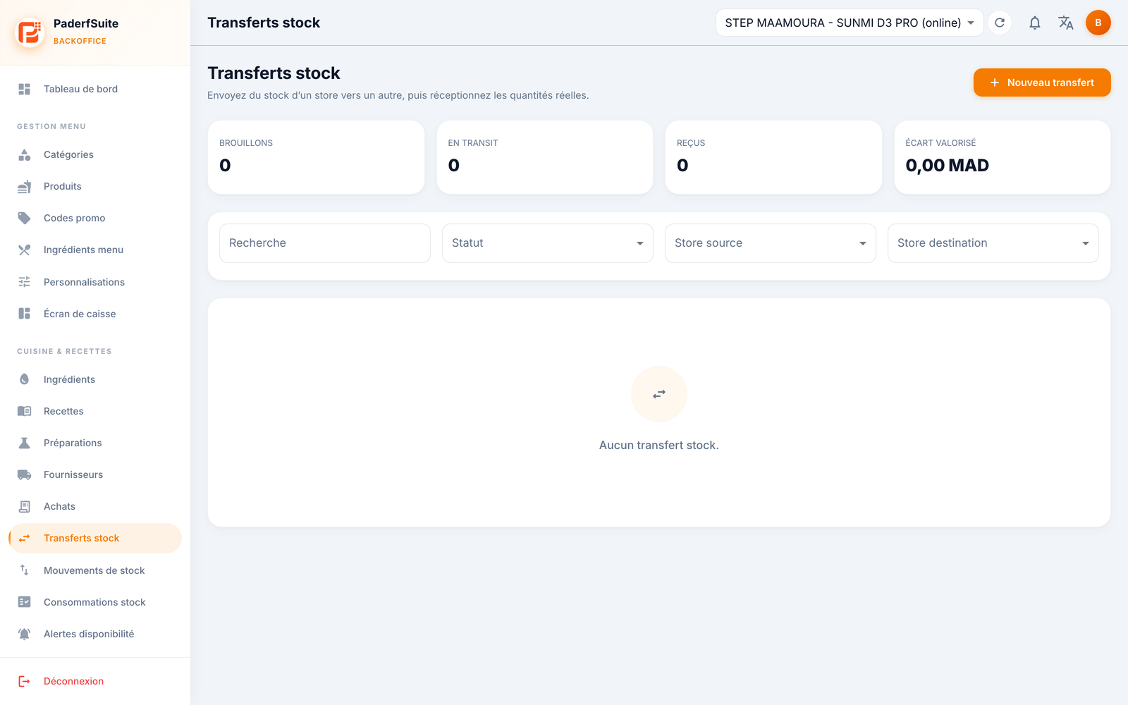Click the Écran de caisse sidebar label
This screenshot has height=705, width=1128.
[80, 314]
